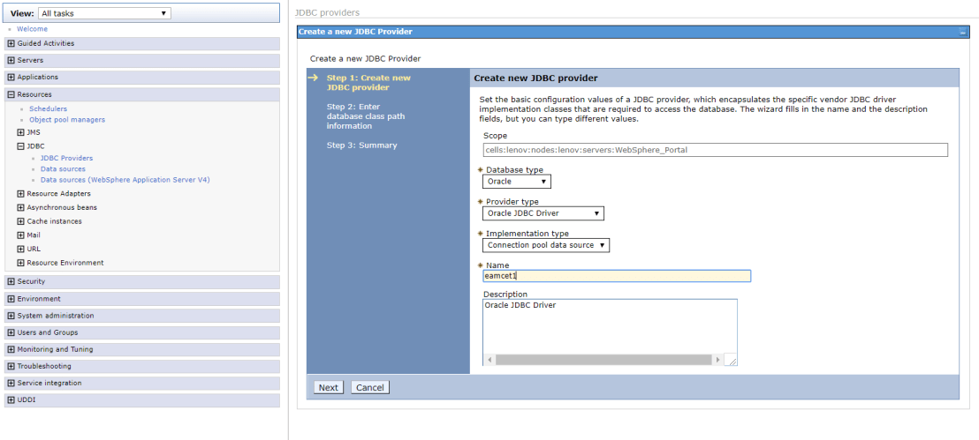Screen dimensions: 979x440
Task: Expand the Mail resource node
Action: point(21,235)
